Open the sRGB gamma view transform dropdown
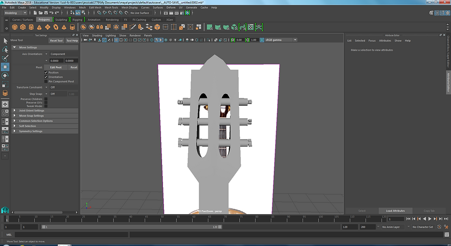Viewport: 451px width, 246px height. (x=281, y=40)
